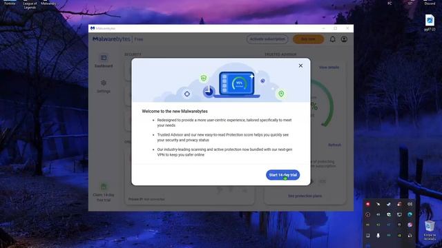Close the Welcome to Malwarebytes dialog
The width and height of the screenshot is (442, 248).
[x=300, y=65]
